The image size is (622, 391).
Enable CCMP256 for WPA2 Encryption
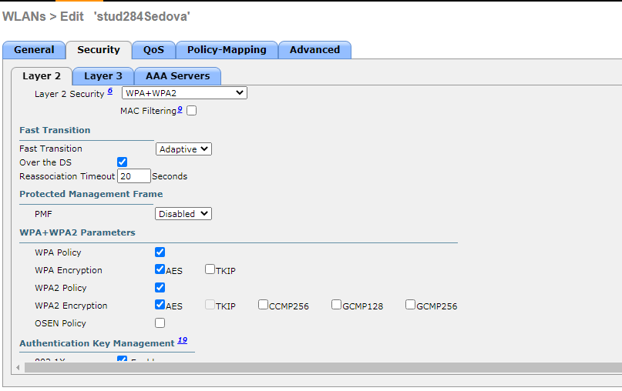[263, 305]
